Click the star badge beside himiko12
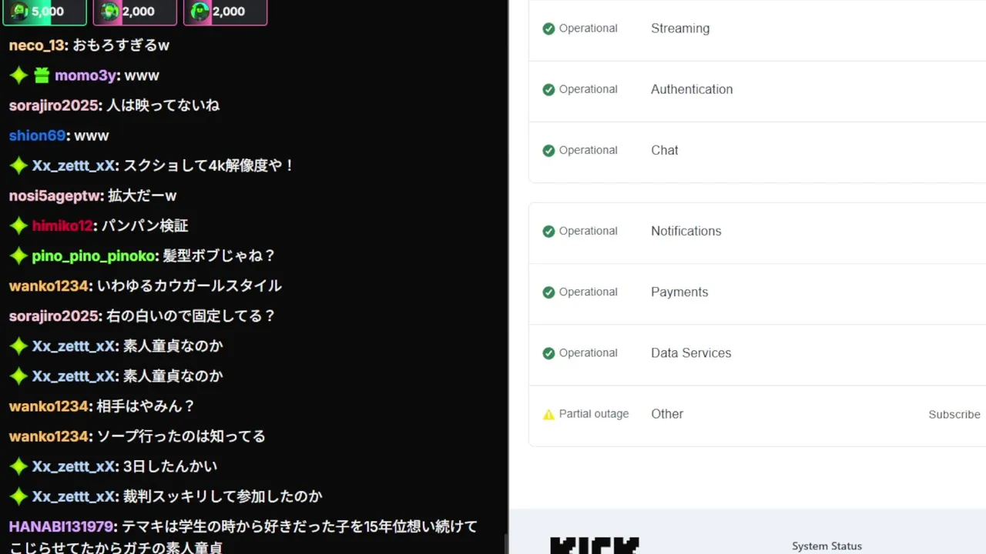 18,225
